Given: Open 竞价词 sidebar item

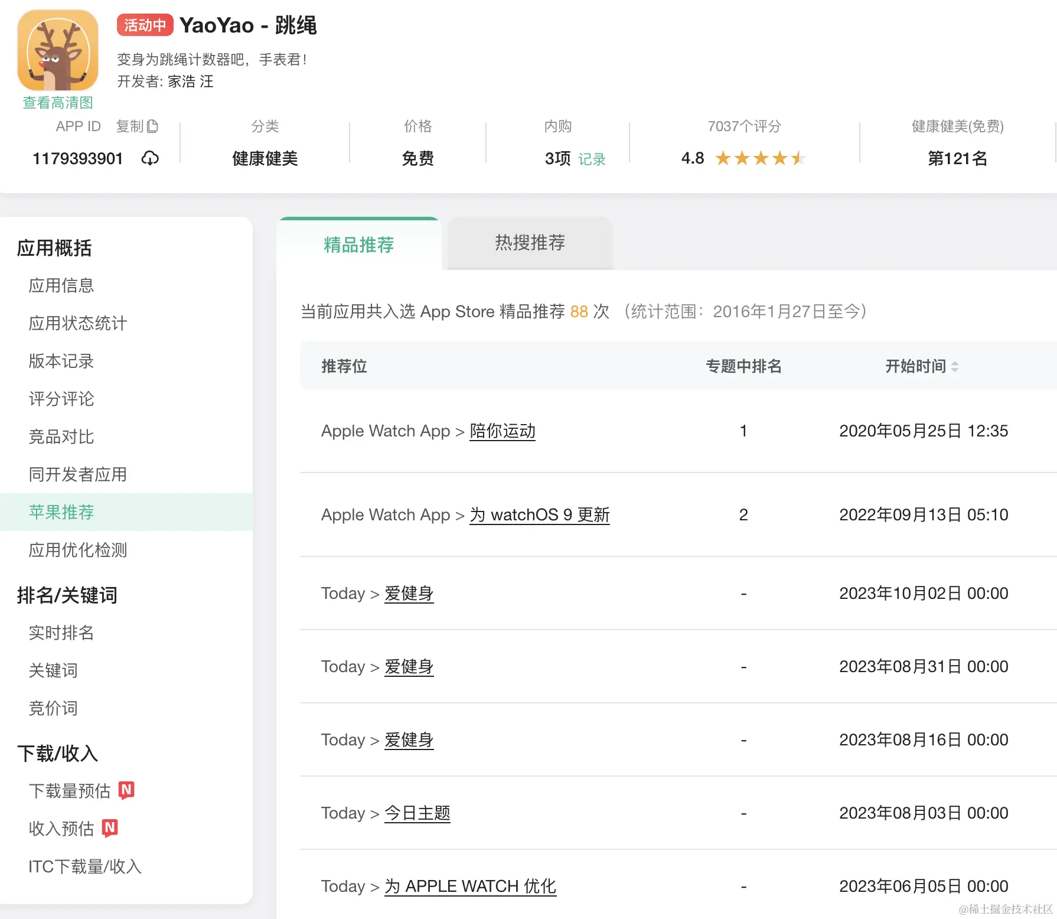Looking at the screenshot, I should [53, 709].
